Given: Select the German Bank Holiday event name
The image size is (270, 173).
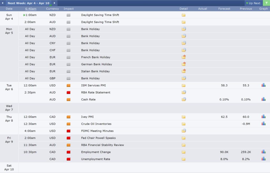Looking at the screenshot, I should click(97, 64).
